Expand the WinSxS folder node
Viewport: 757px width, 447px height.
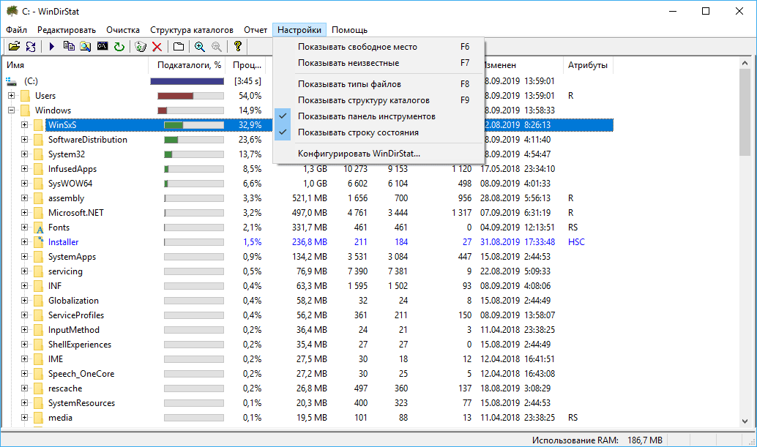point(24,125)
